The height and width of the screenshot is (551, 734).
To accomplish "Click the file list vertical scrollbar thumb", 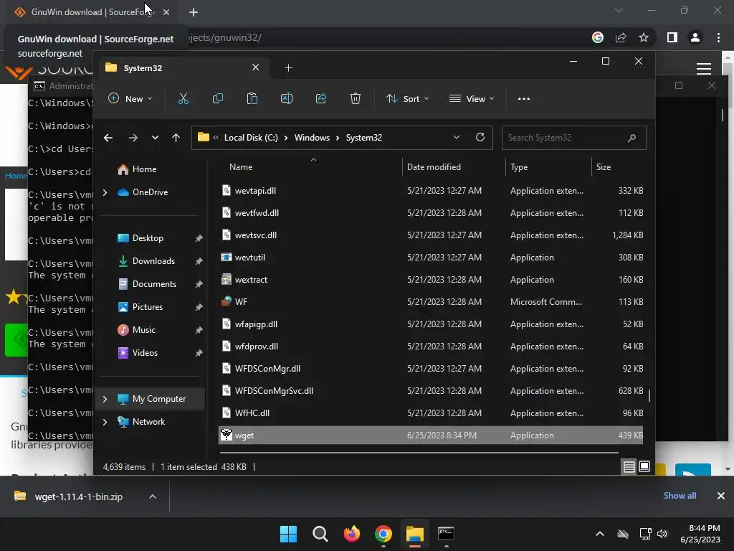I will click(x=649, y=395).
